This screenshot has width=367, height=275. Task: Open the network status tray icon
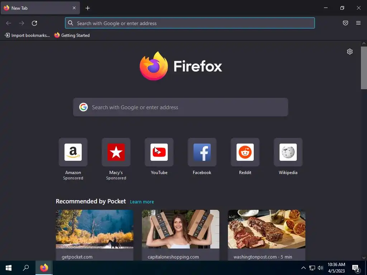coord(312,268)
